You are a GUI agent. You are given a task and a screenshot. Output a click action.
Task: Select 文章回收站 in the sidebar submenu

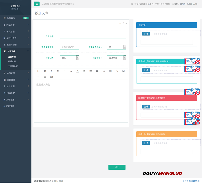13,66
